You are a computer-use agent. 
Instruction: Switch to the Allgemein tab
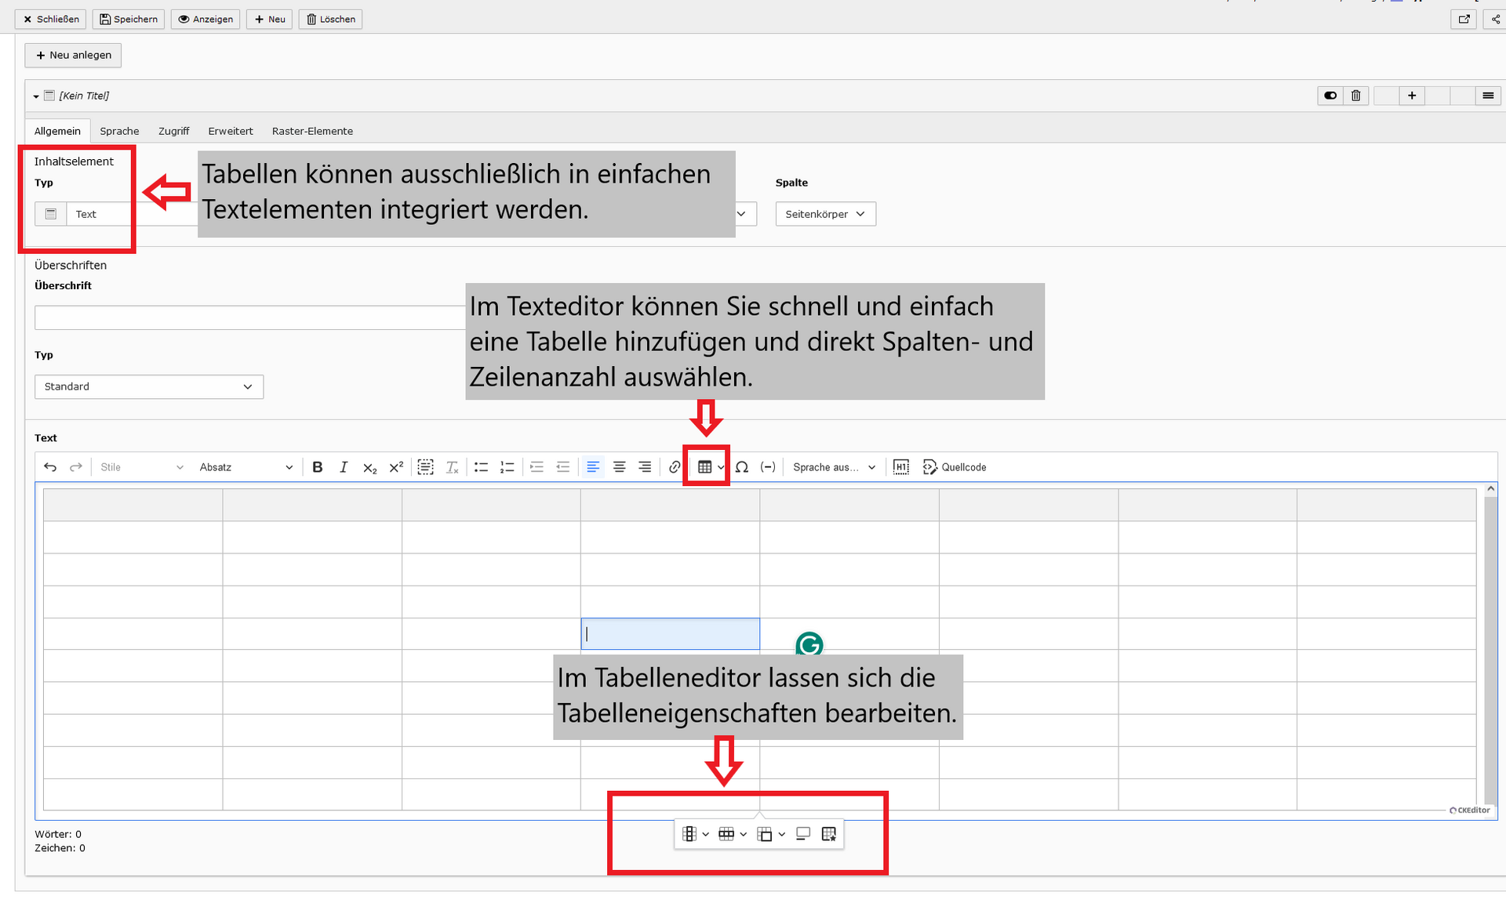pyautogui.click(x=57, y=131)
